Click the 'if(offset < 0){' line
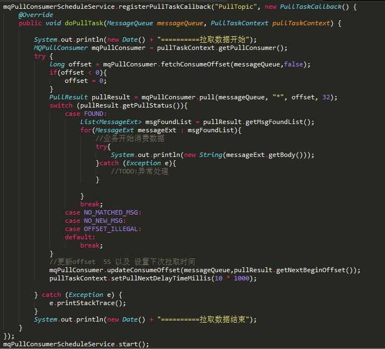 click(78, 72)
